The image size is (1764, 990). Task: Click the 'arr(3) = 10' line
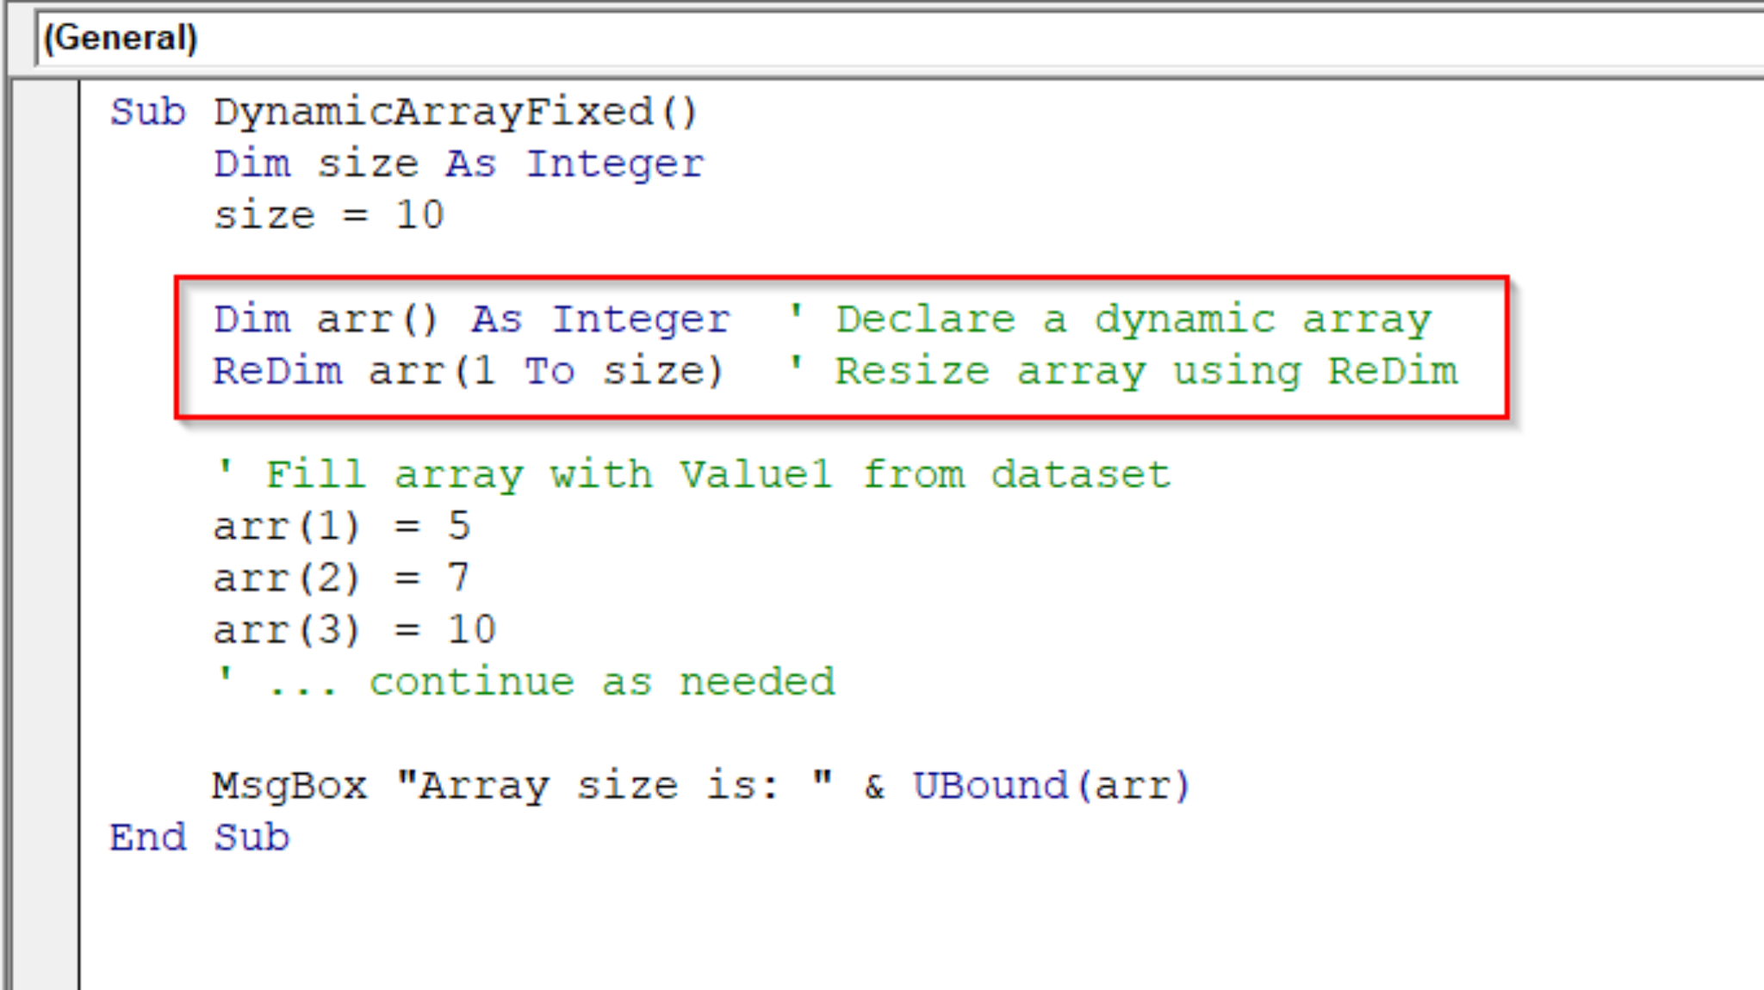coord(353,630)
